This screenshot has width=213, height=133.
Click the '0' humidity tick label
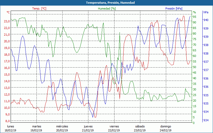(194, 123)
